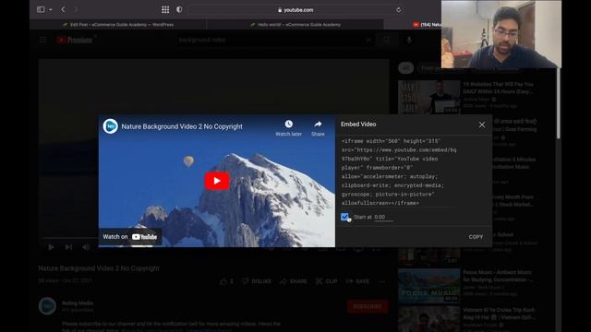Image resolution: width=591 pixels, height=332 pixels.
Task: Toggle the Safari sidebar button
Action: pyautogui.click(x=41, y=9)
